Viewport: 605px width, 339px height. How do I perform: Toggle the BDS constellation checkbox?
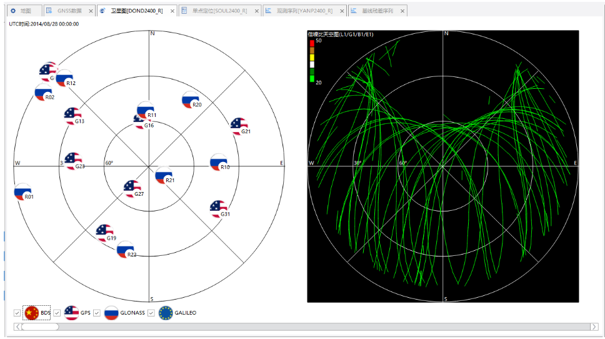(x=17, y=313)
